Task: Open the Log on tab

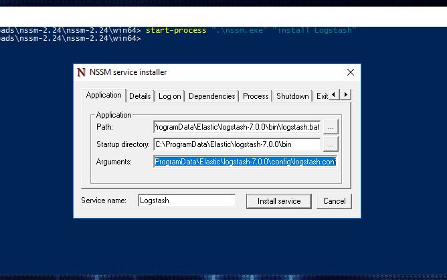Action: [169, 96]
